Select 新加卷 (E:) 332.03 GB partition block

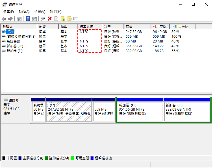(187, 110)
